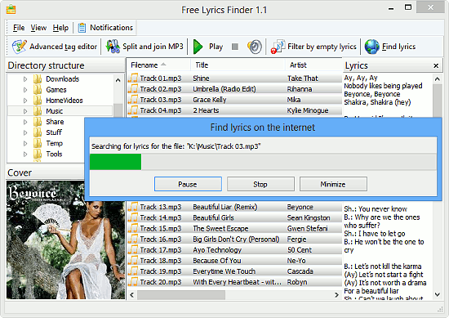This screenshot has height=318, width=449.
Task: Expand the Music folder tree node
Action: point(25,111)
